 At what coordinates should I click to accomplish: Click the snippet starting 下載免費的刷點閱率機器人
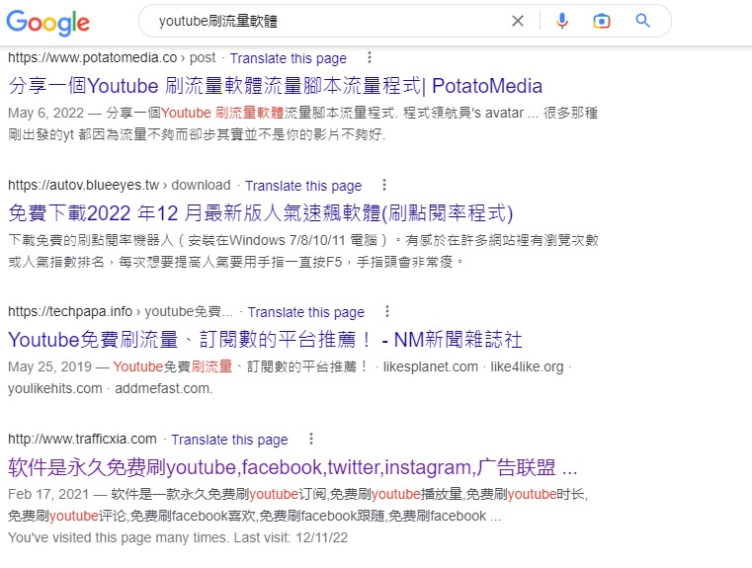pyautogui.click(x=303, y=240)
